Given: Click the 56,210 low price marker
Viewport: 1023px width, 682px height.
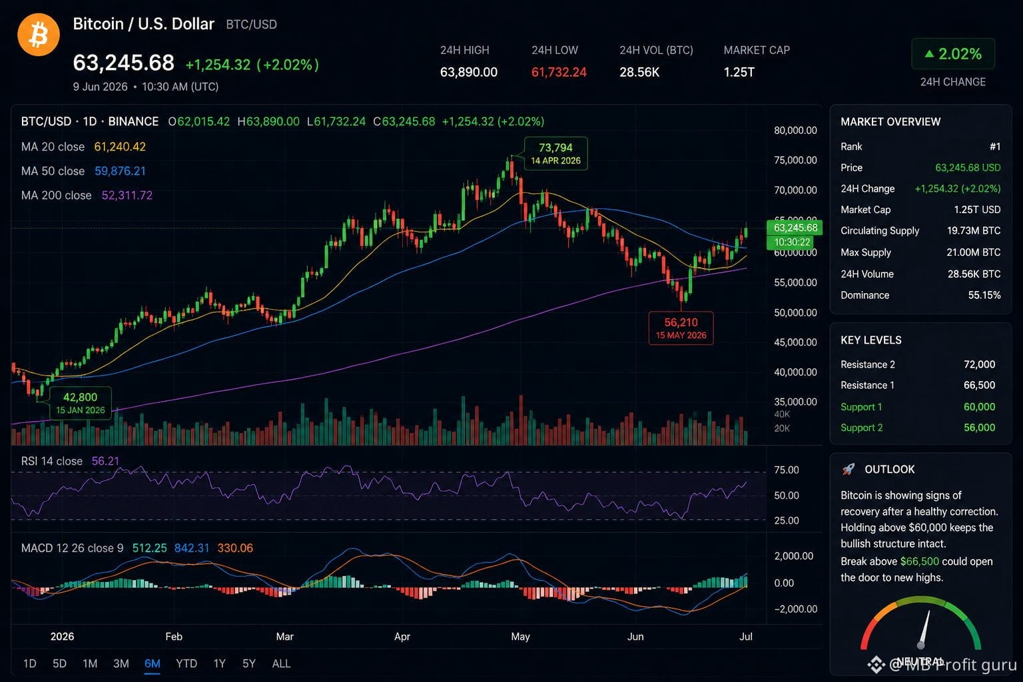Looking at the screenshot, I should 681,328.
